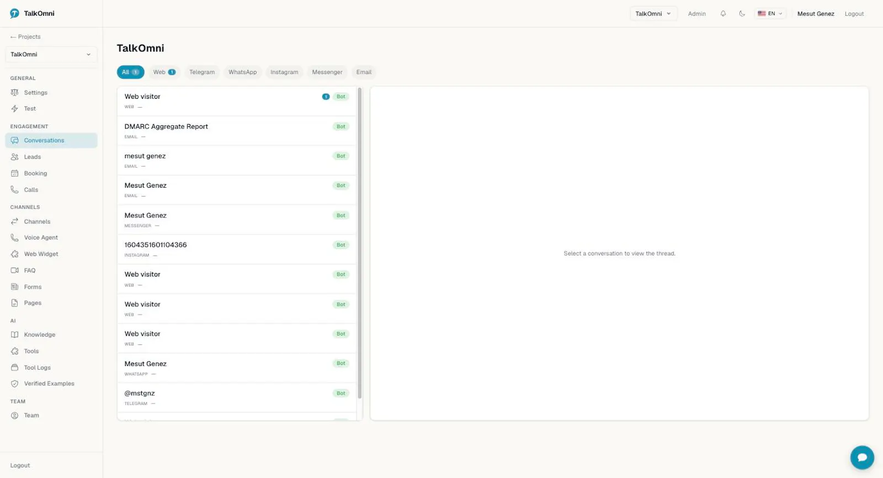Click the Conversations chat icon in sidebar
The width and height of the screenshot is (883, 478).
tap(15, 140)
